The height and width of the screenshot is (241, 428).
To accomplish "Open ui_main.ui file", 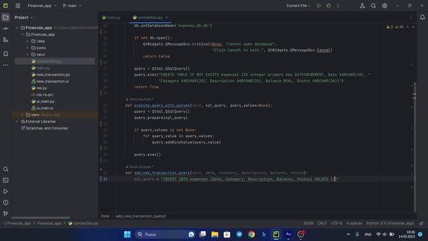I will 45,108.
